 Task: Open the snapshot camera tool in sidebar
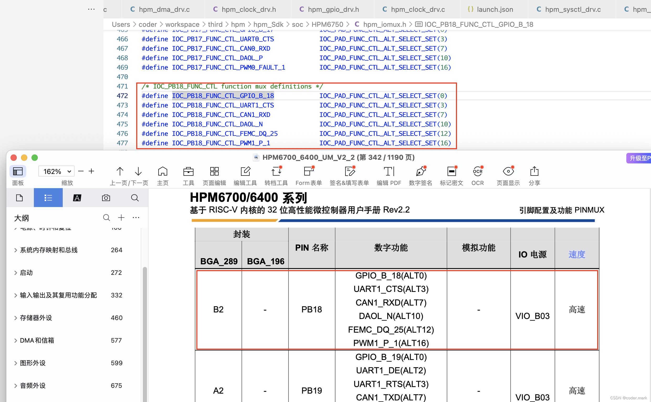[x=106, y=198]
